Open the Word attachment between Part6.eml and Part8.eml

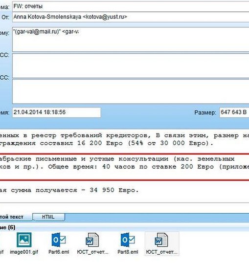(92, 243)
